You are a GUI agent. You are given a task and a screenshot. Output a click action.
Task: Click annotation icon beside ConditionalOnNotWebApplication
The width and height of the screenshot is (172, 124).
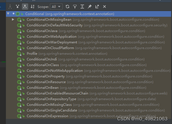pos(19,71)
